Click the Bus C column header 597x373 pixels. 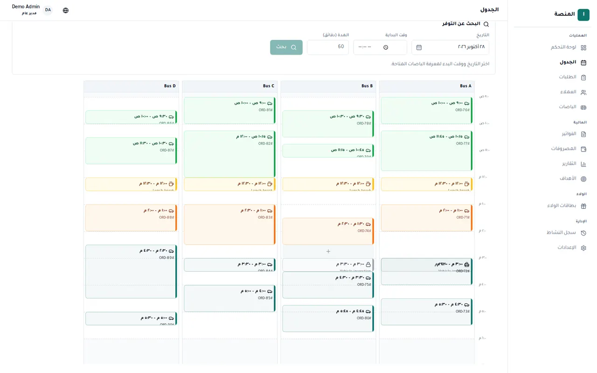point(230,86)
